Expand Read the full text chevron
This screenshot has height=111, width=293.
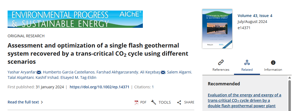click(x=42, y=102)
